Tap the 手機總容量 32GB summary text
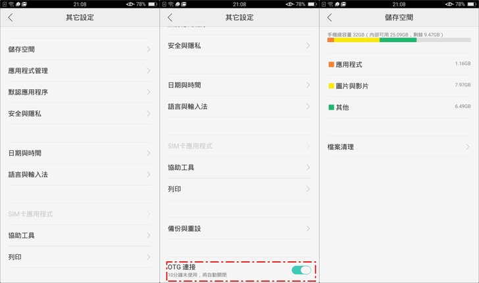 385,35
